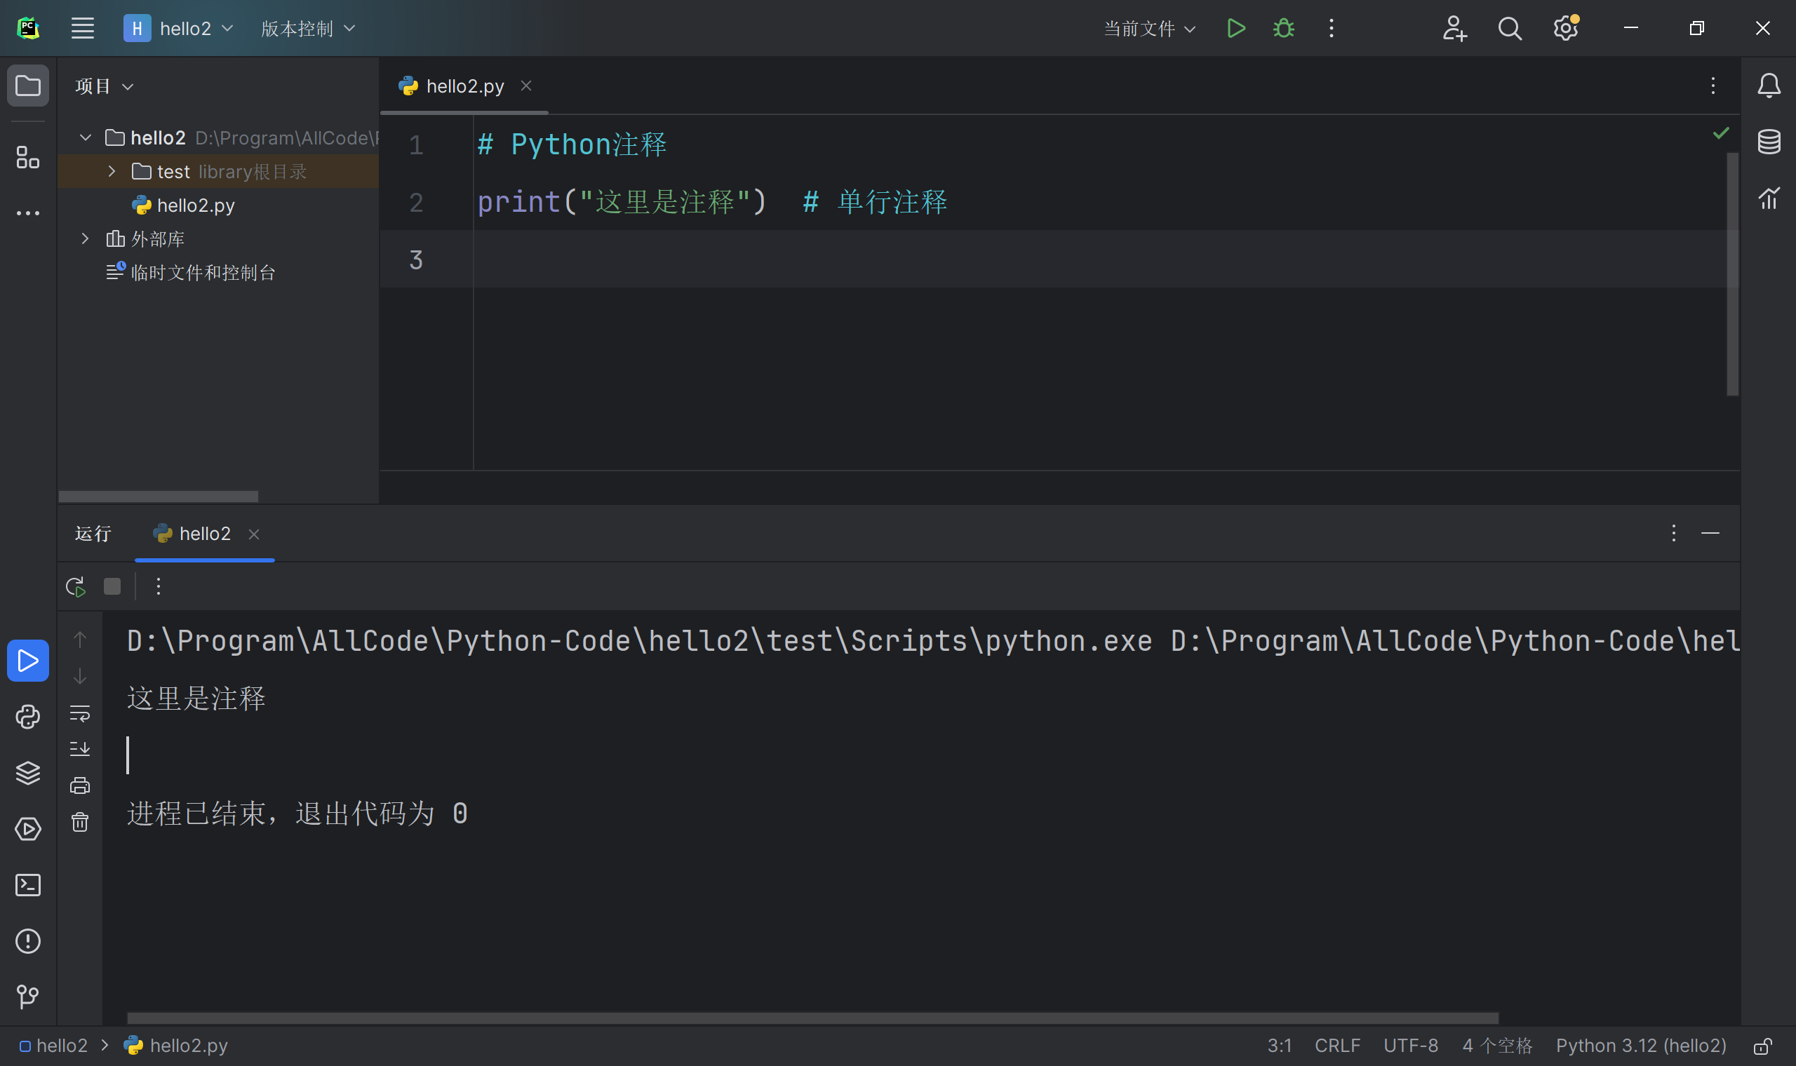Viewport: 1796px width, 1066px height.
Task: Click the run console horizontal scrollbar
Action: coord(812,1018)
